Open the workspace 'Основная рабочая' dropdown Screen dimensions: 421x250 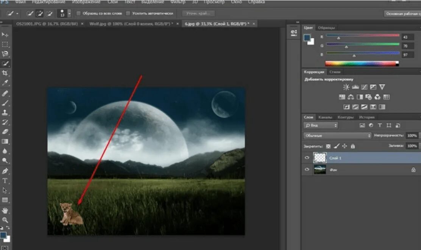pos(402,14)
